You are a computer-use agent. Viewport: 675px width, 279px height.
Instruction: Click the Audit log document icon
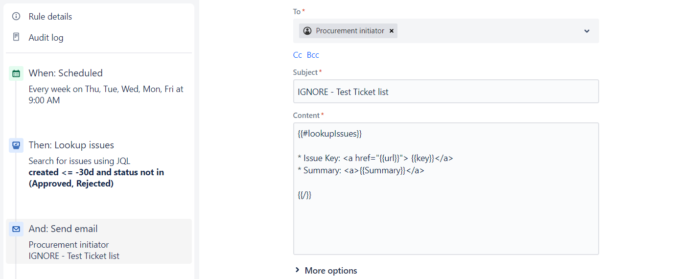click(x=16, y=37)
